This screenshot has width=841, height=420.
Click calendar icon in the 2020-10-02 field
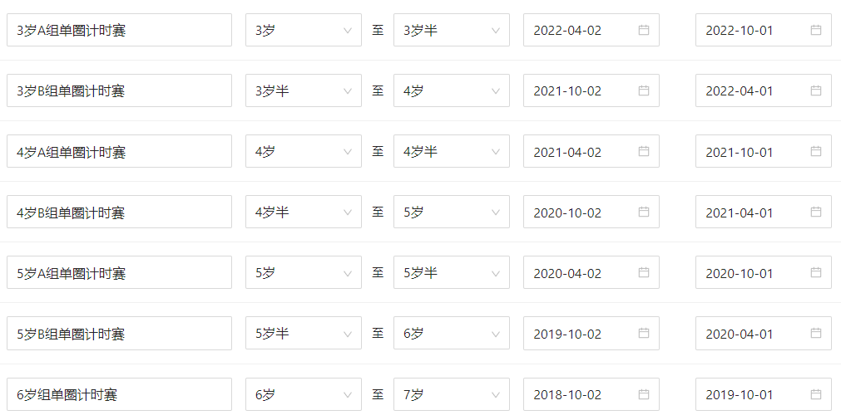click(x=643, y=212)
